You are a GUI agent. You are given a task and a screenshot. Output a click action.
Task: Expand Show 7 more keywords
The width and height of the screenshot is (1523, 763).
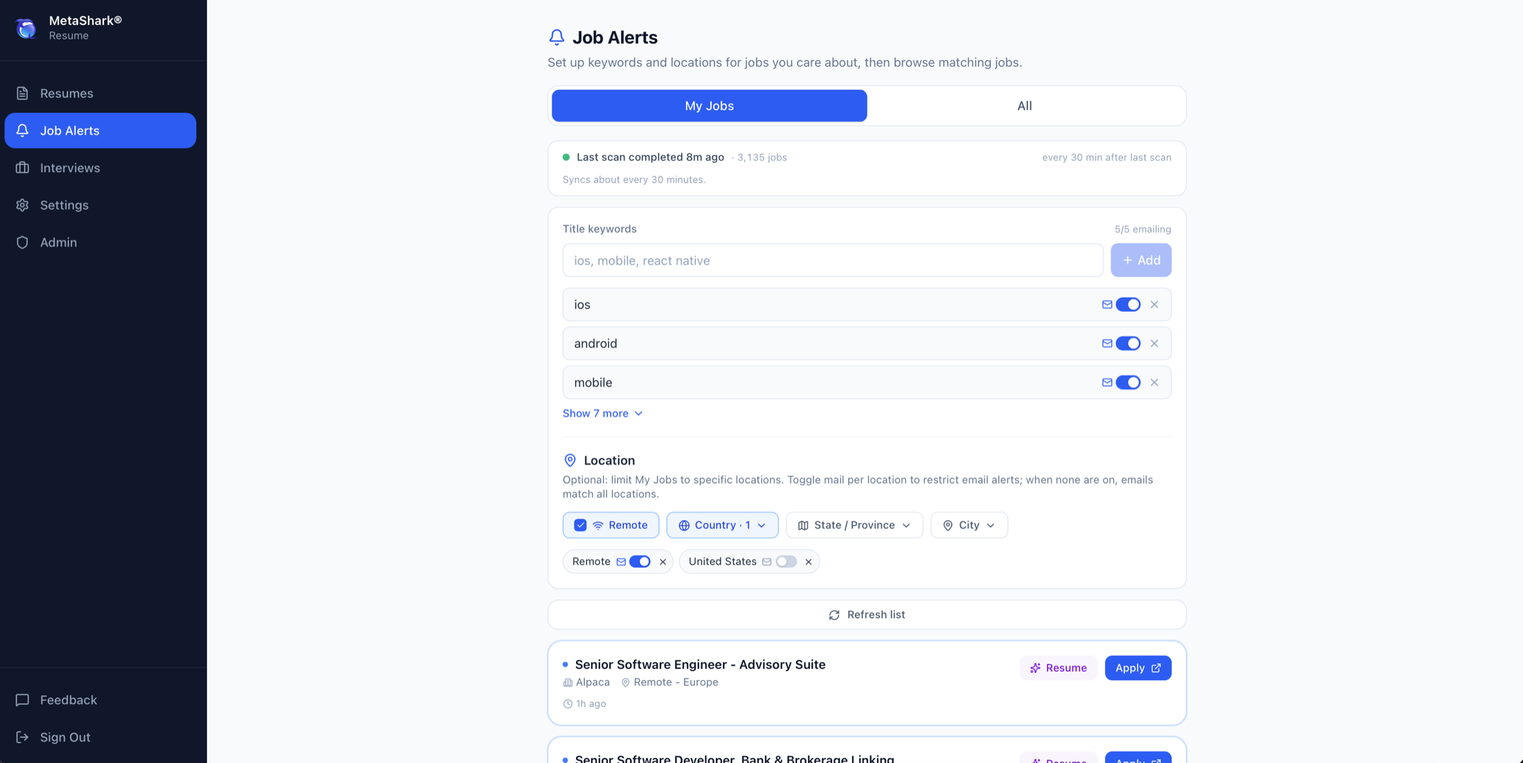[x=602, y=414]
